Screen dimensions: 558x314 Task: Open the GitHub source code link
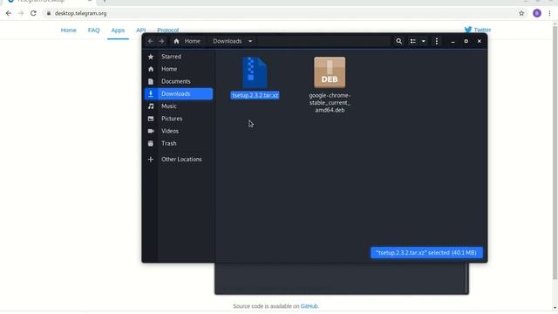tap(310, 306)
